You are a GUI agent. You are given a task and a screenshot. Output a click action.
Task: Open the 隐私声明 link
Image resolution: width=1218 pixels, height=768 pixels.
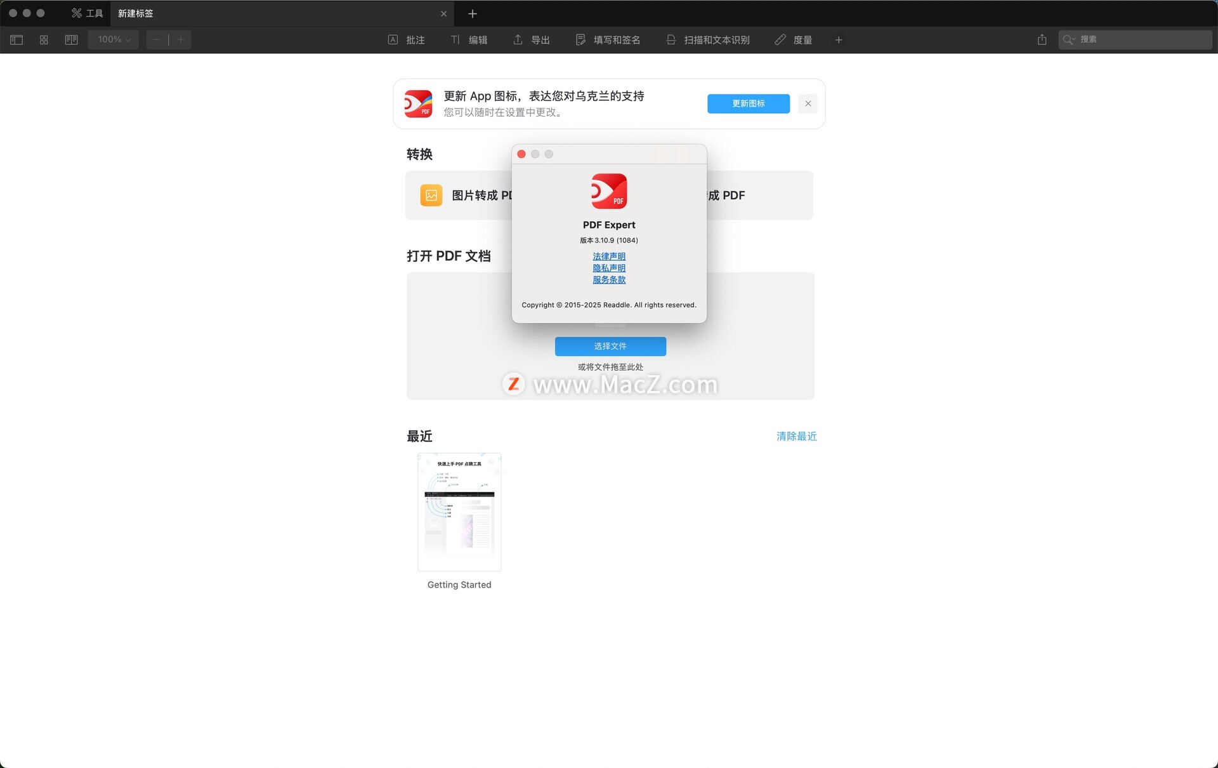[609, 268]
